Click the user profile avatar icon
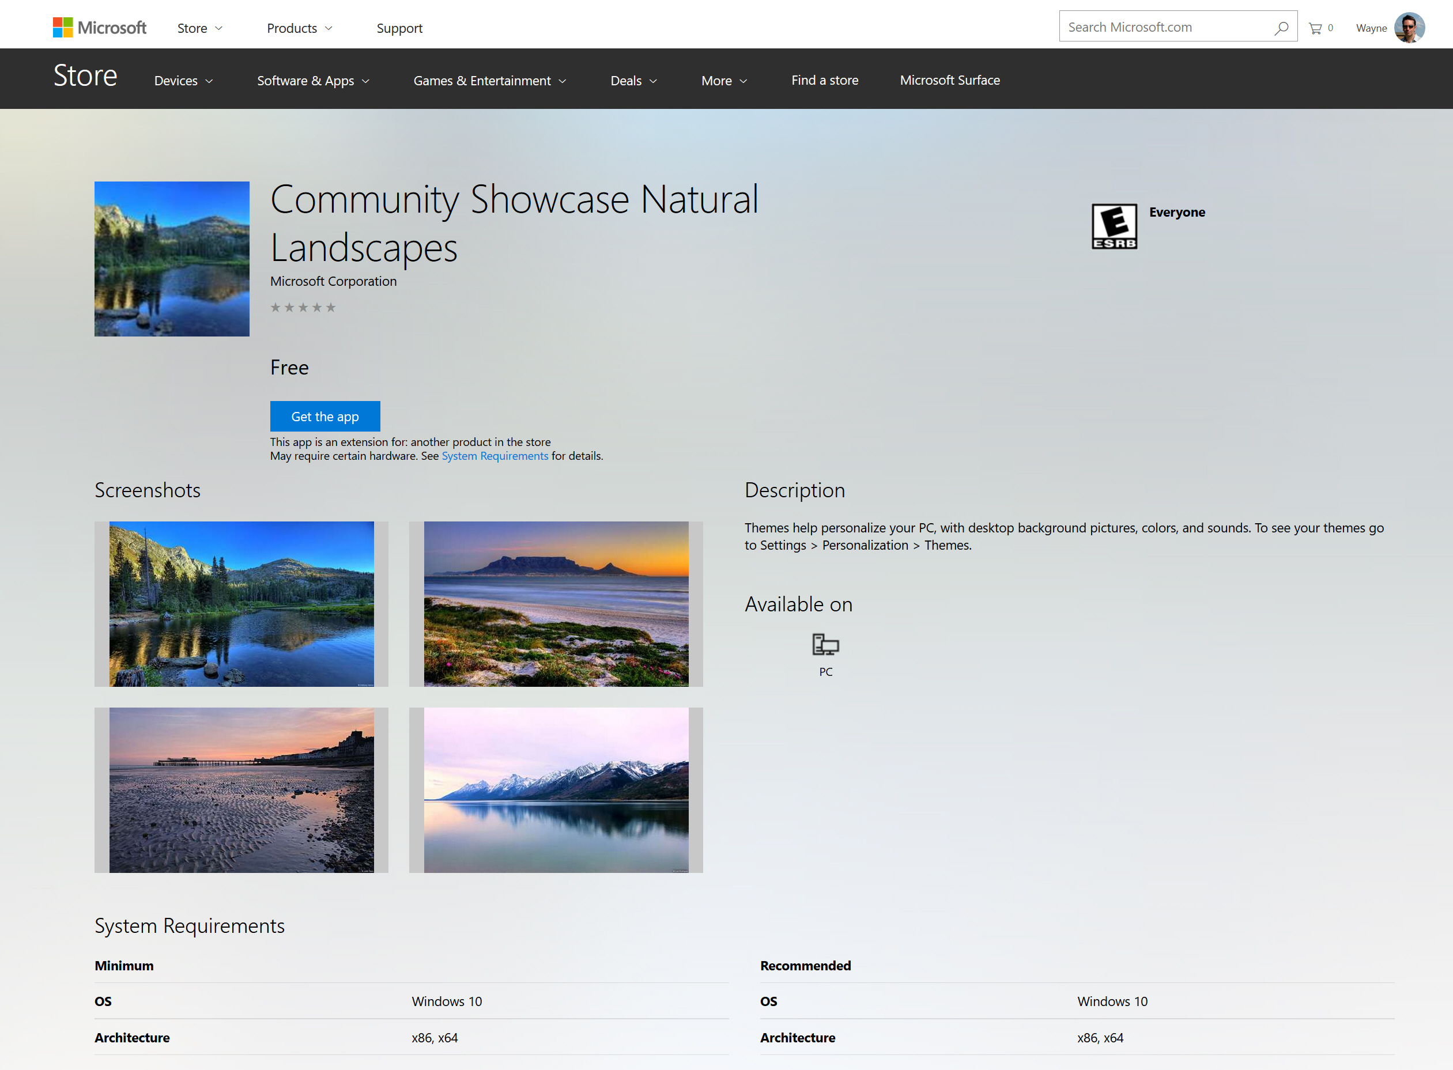The width and height of the screenshot is (1453, 1070). (x=1410, y=26)
